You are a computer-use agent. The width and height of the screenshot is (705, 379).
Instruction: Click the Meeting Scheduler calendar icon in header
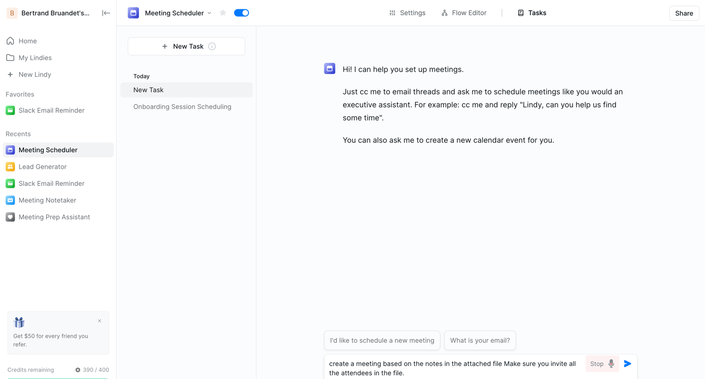click(133, 13)
